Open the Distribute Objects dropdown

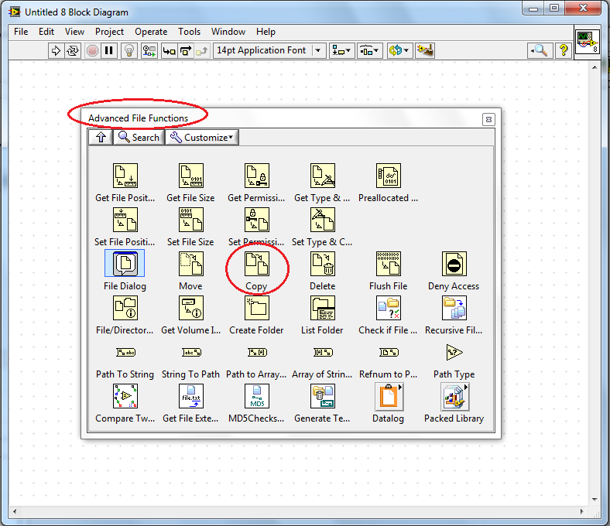pyautogui.click(x=369, y=50)
